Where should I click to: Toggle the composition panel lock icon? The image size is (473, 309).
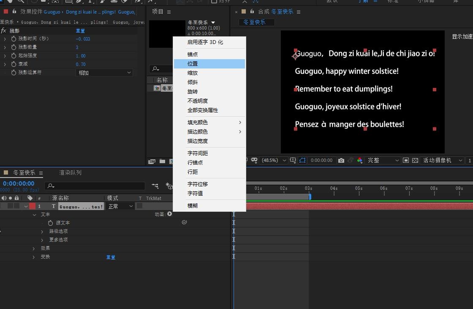point(252,11)
